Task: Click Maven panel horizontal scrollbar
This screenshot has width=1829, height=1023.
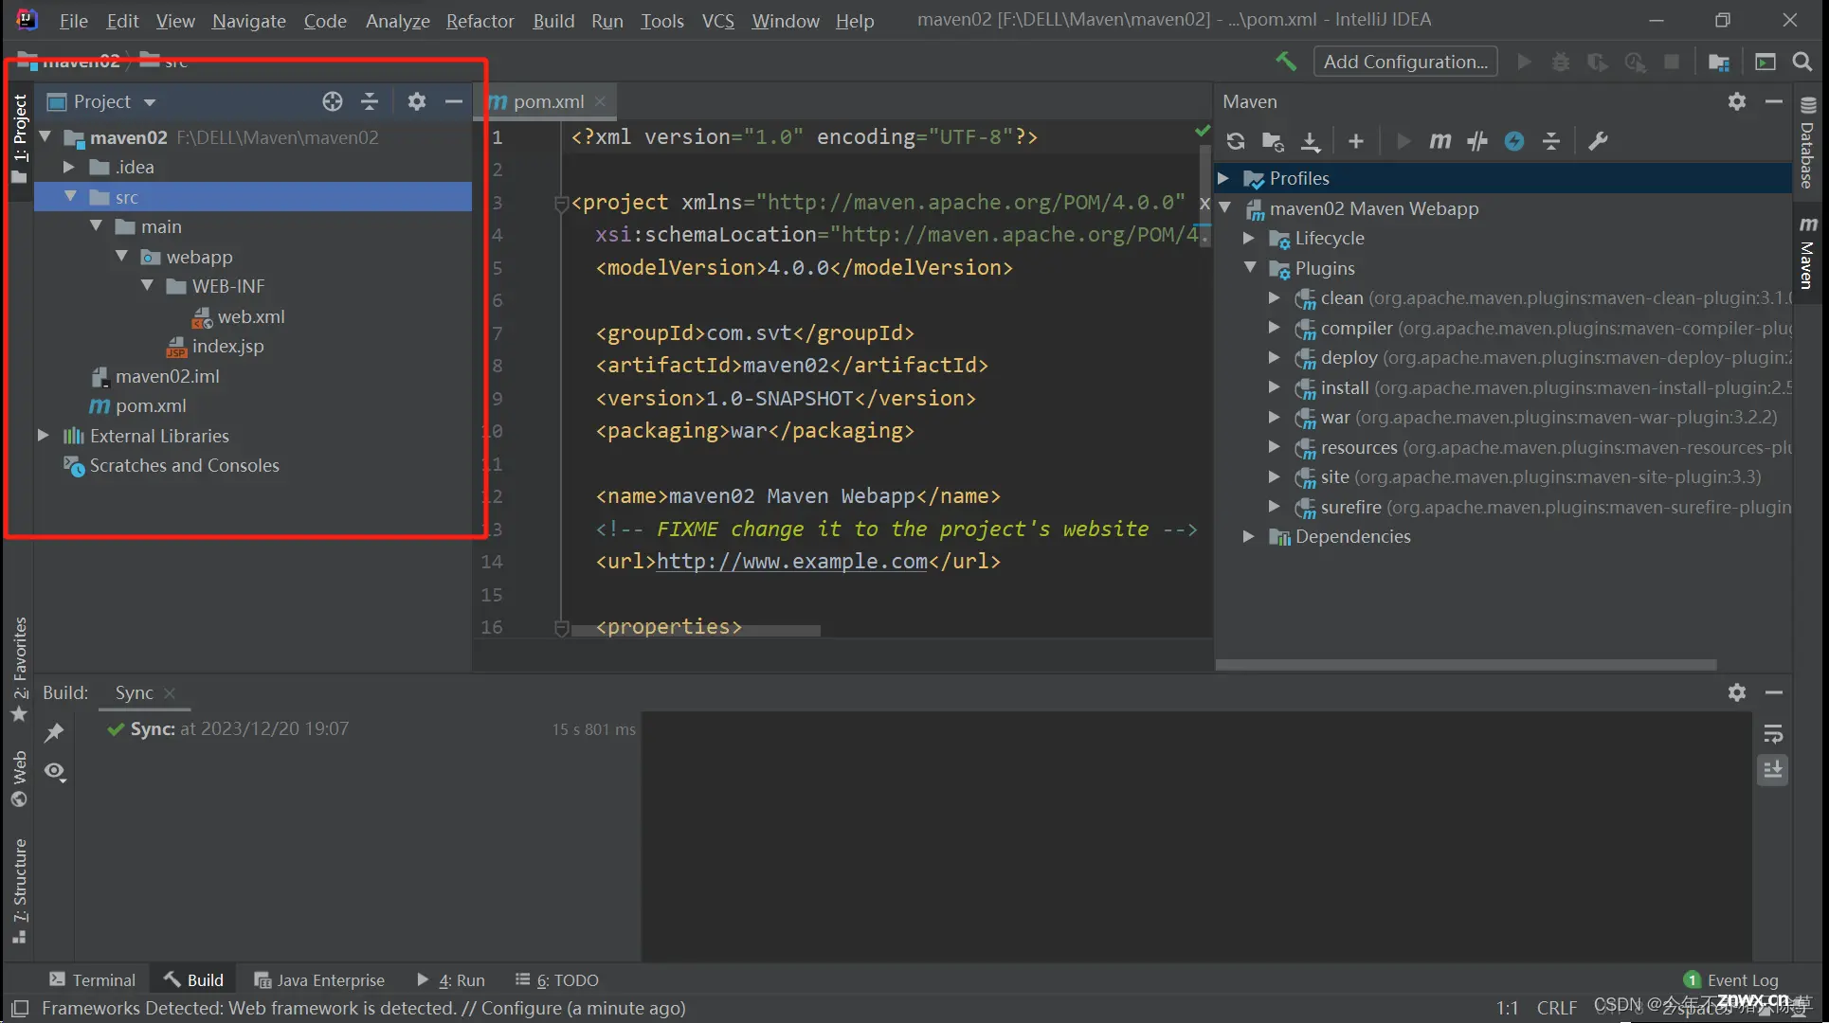Action: pyautogui.click(x=1466, y=665)
